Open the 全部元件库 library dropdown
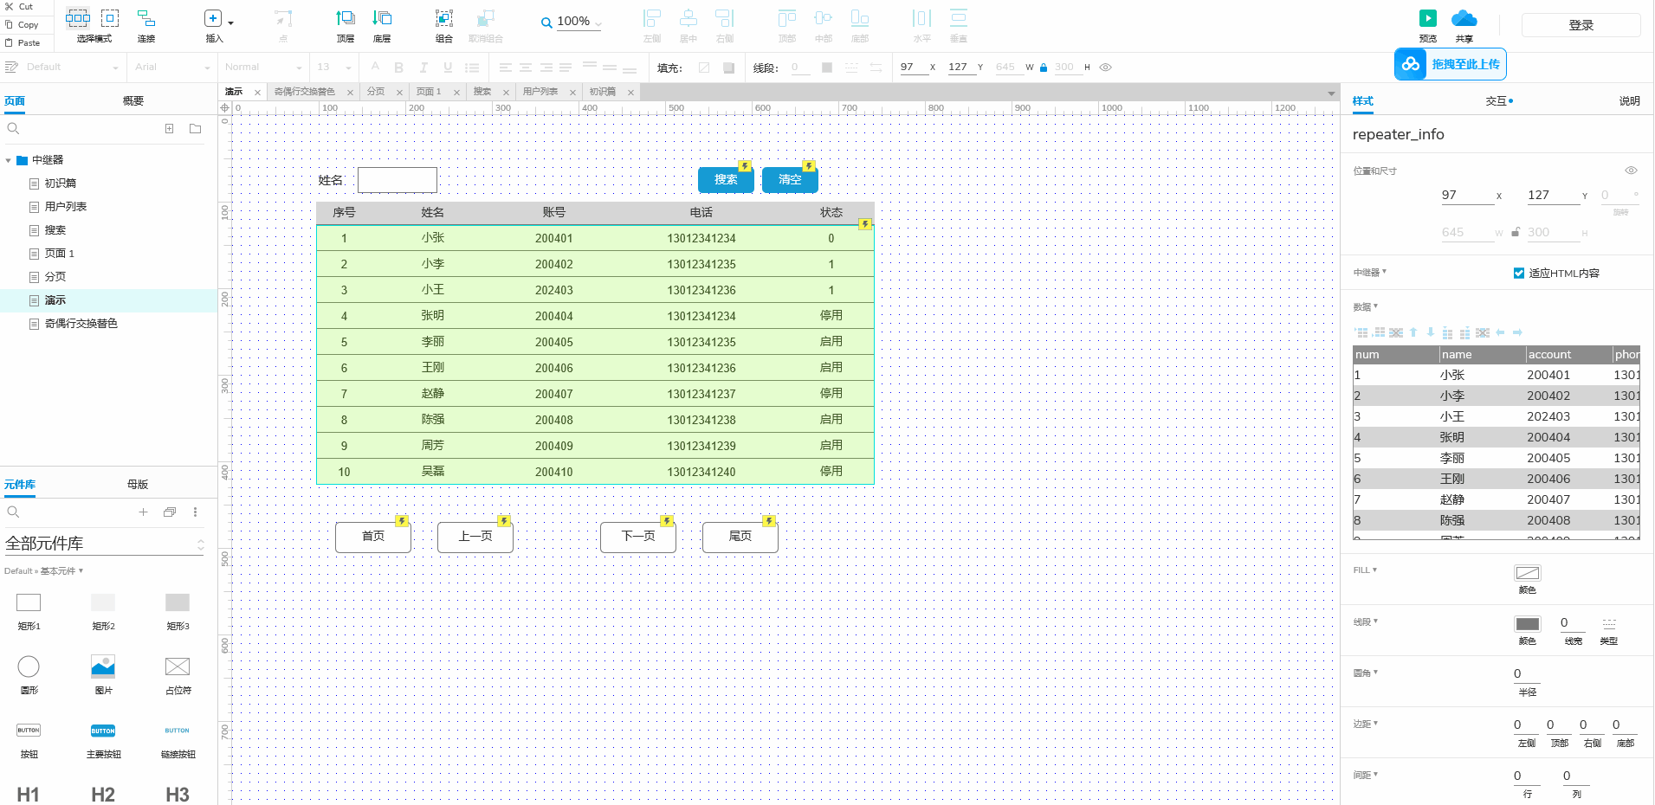This screenshot has height=805, width=1655. pyautogui.click(x=104, y=544)
